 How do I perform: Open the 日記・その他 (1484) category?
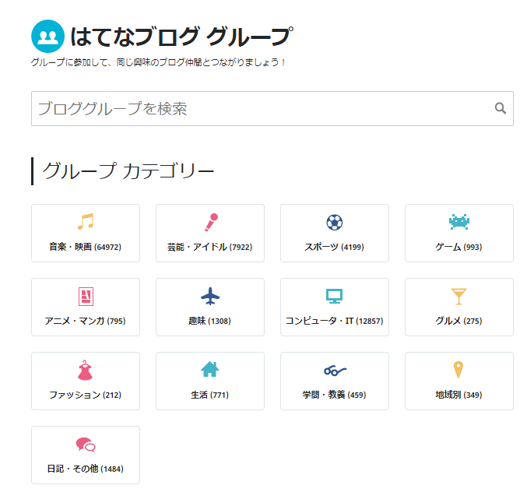pos(86,455)
